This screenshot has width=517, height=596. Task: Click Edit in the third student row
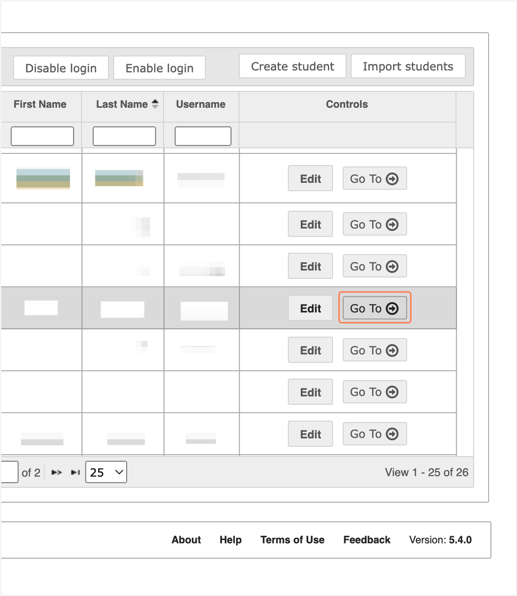(310, 267)
